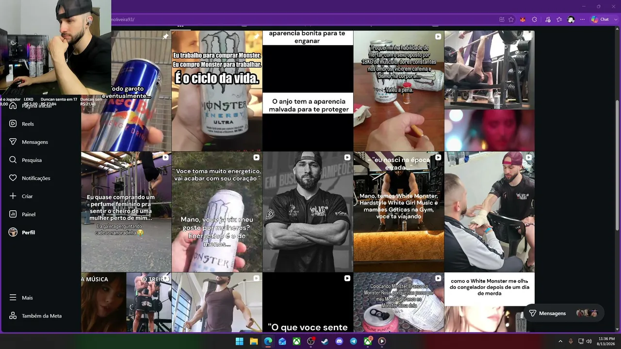Open the 'É o ciclo da vida' Monster post
Image resolution: width=621 pixels, height=349 pixels.
coord(217,91)
